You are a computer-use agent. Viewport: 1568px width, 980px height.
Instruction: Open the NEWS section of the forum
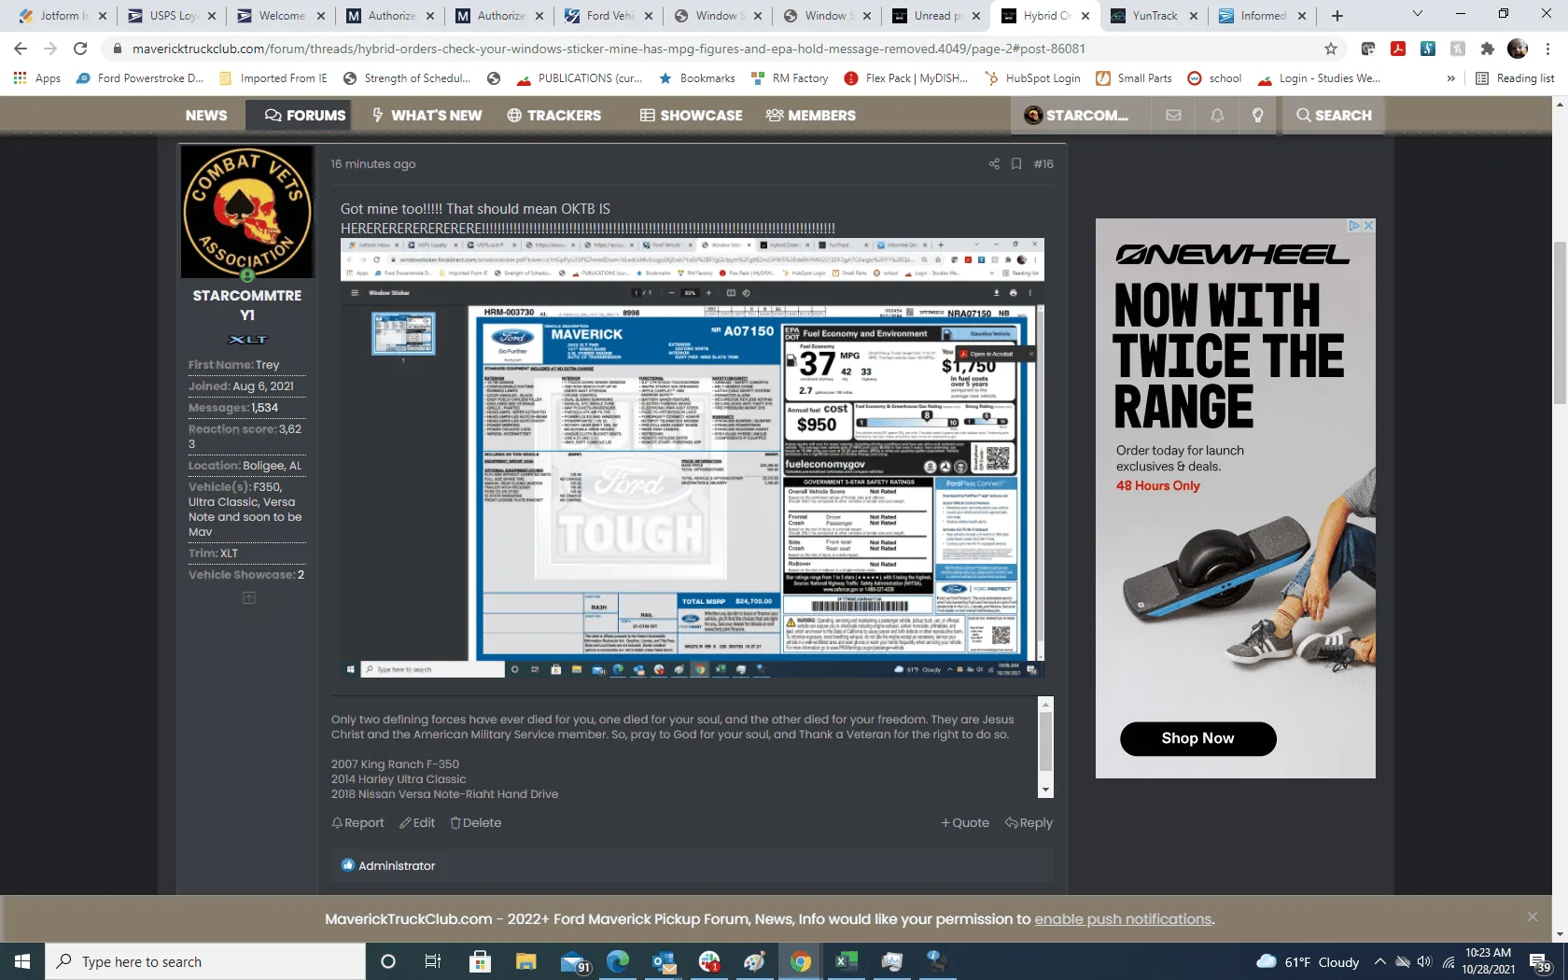[x=206, y=116]
